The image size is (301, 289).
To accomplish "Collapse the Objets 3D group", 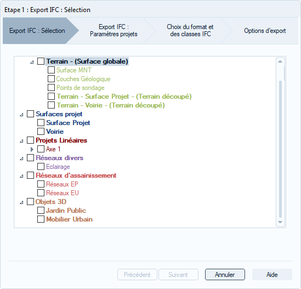I will point(21,202).
